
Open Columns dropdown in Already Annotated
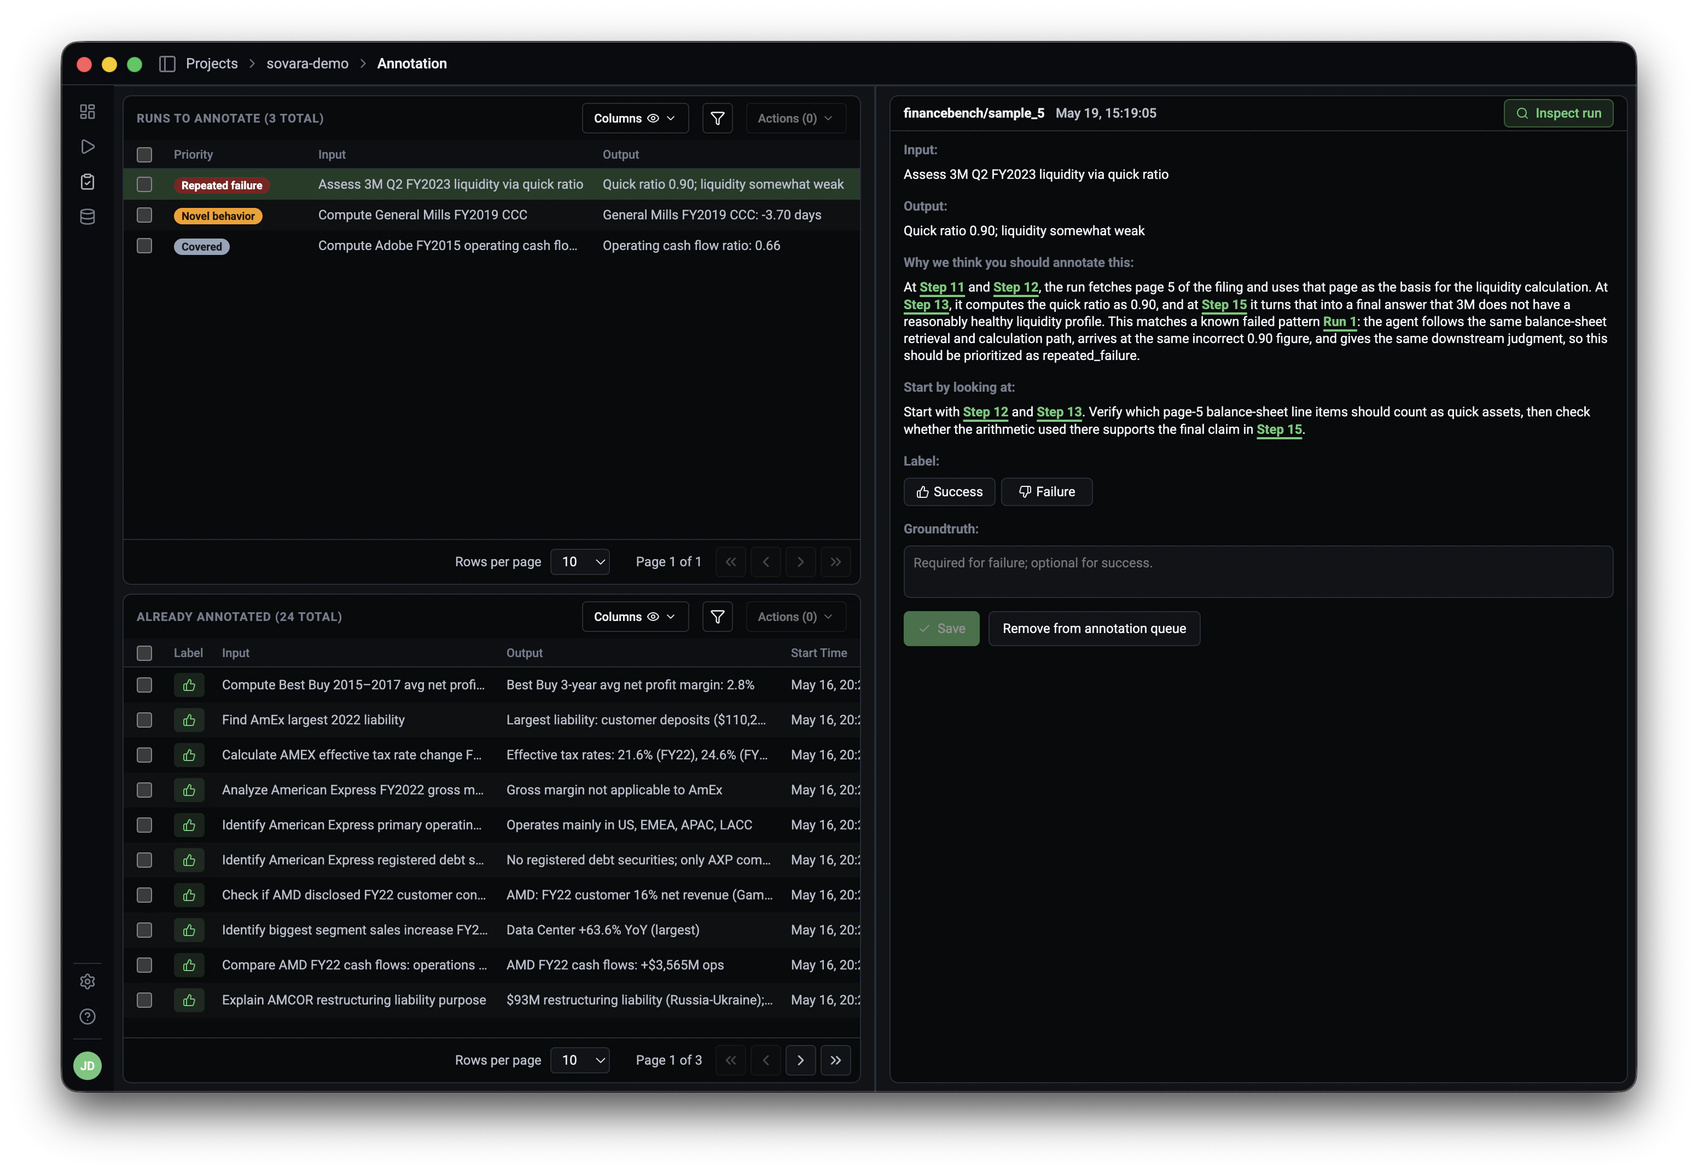[635, 617]
